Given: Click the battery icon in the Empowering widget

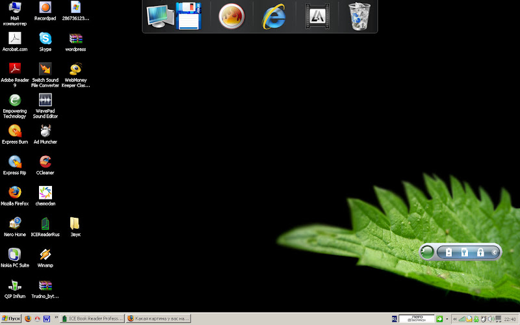Looking at the screenshot, I should 448,252.
